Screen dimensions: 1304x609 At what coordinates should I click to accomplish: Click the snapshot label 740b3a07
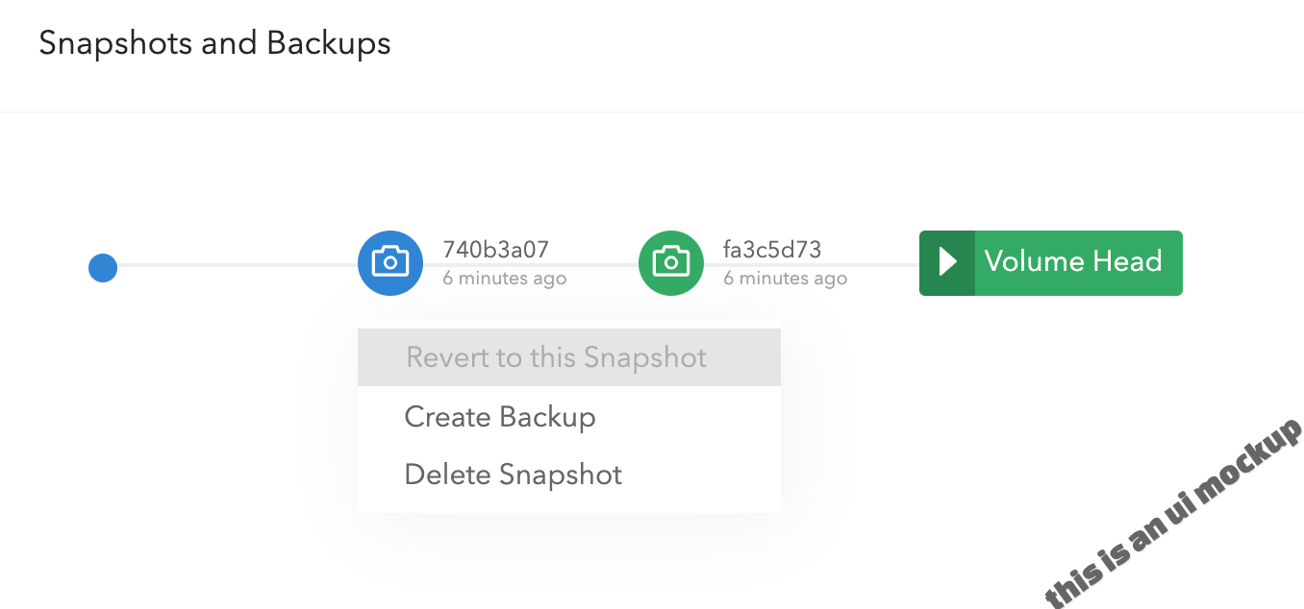point(495,250)
